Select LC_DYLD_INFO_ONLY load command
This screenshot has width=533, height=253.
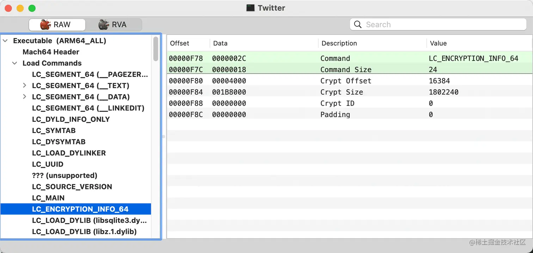click(x=76, y=119)
